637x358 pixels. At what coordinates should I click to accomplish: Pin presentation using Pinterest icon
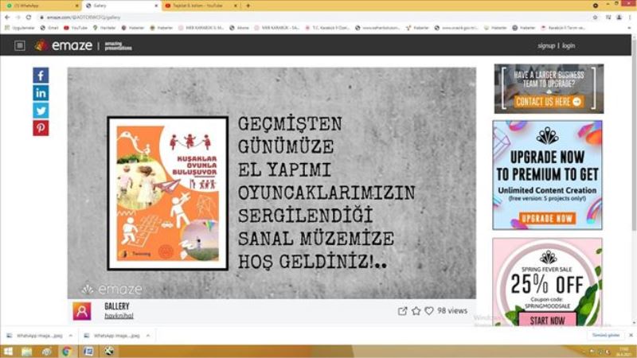point(41,128)
